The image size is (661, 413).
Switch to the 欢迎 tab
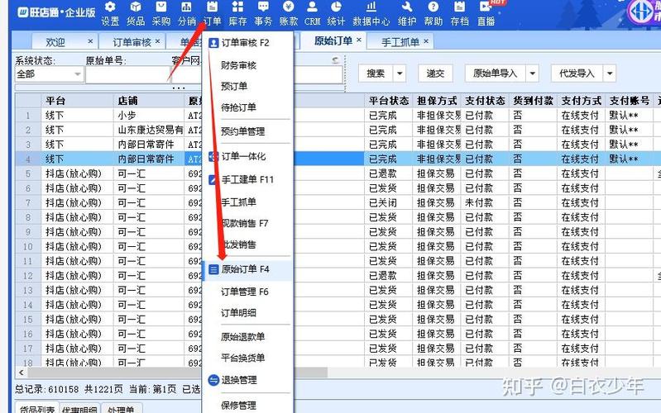[55, 42]
